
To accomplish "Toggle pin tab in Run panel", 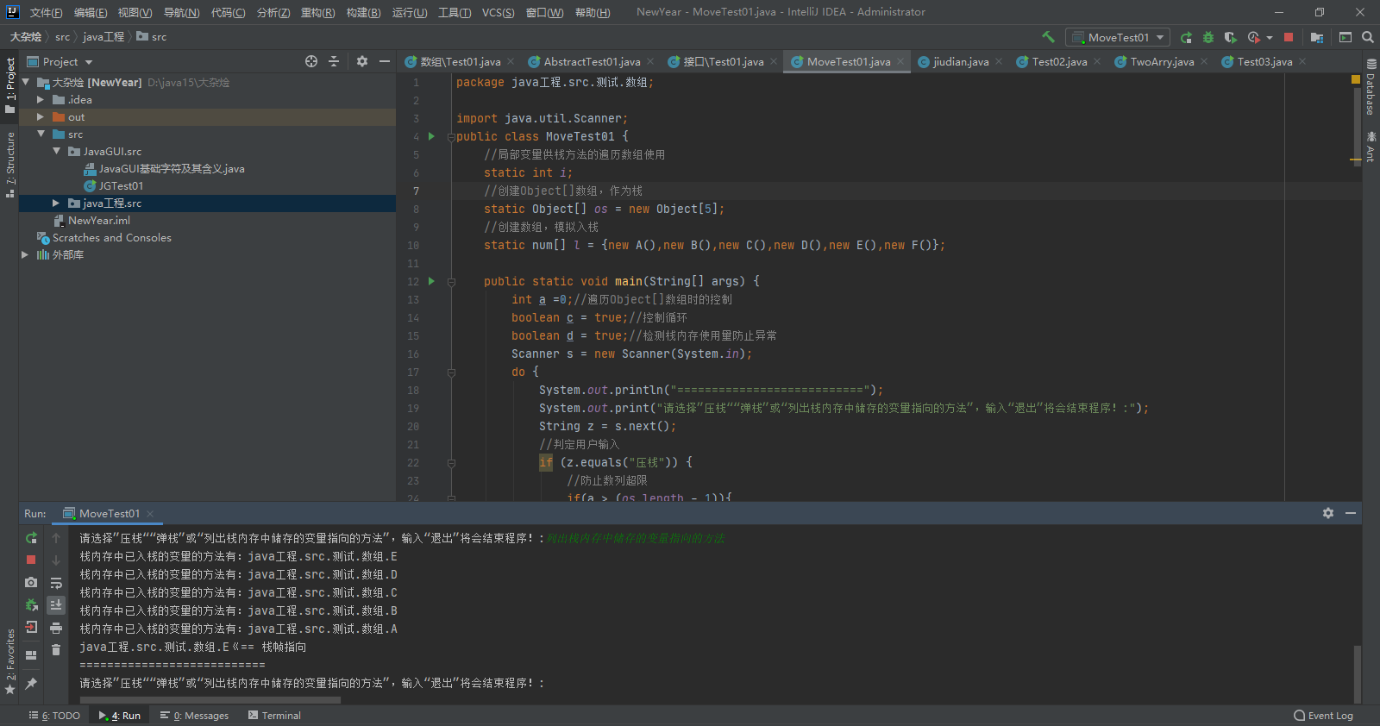I will pyautogui.click(x=31, y=684).
